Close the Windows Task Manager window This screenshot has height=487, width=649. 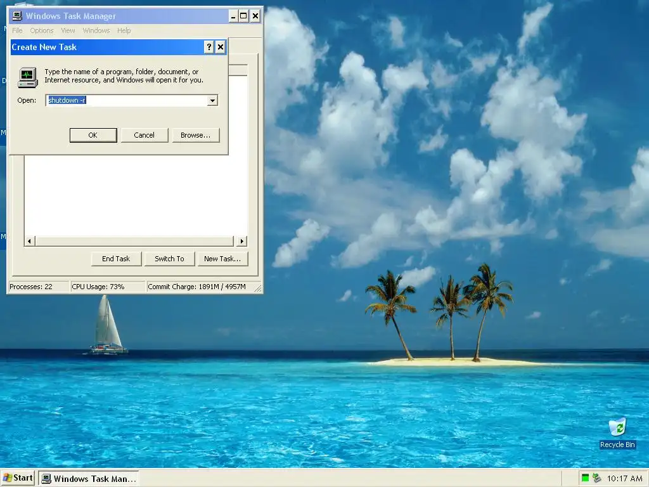pyautogui.click(x=255, y=16)
